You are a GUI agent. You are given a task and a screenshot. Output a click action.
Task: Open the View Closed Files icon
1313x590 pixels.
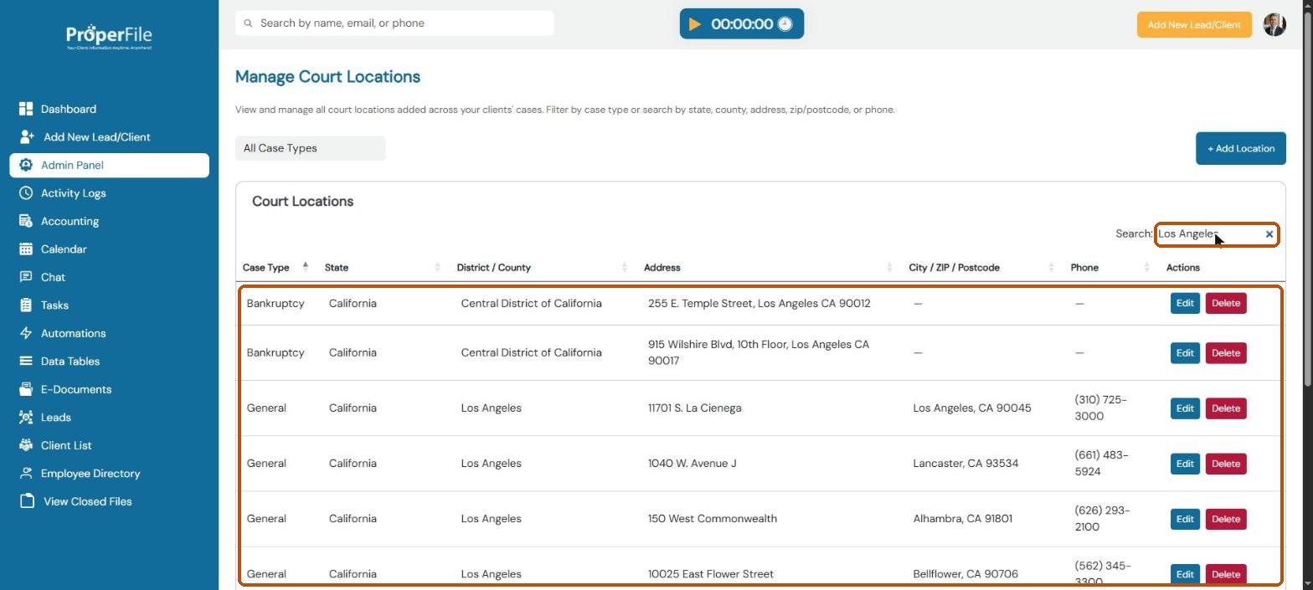click(x=28, y=501)
